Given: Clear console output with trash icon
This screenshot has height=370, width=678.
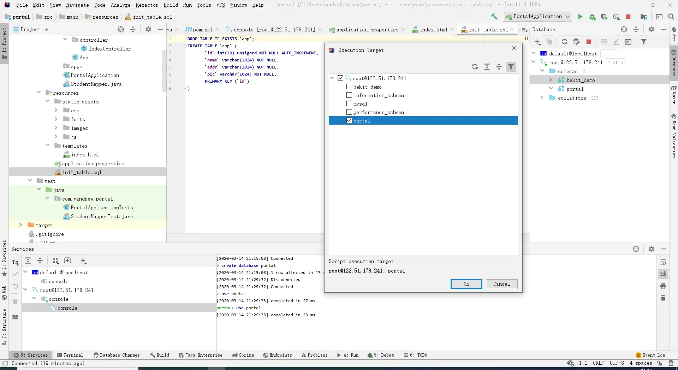Looking at the screenshot, I should coord(663,298).
